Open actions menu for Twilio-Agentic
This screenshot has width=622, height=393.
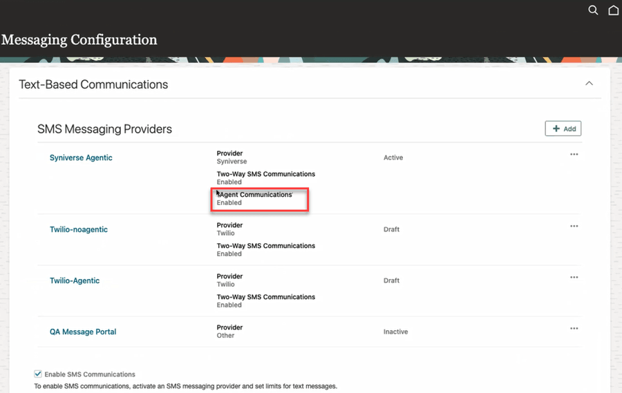click(574, 278)
